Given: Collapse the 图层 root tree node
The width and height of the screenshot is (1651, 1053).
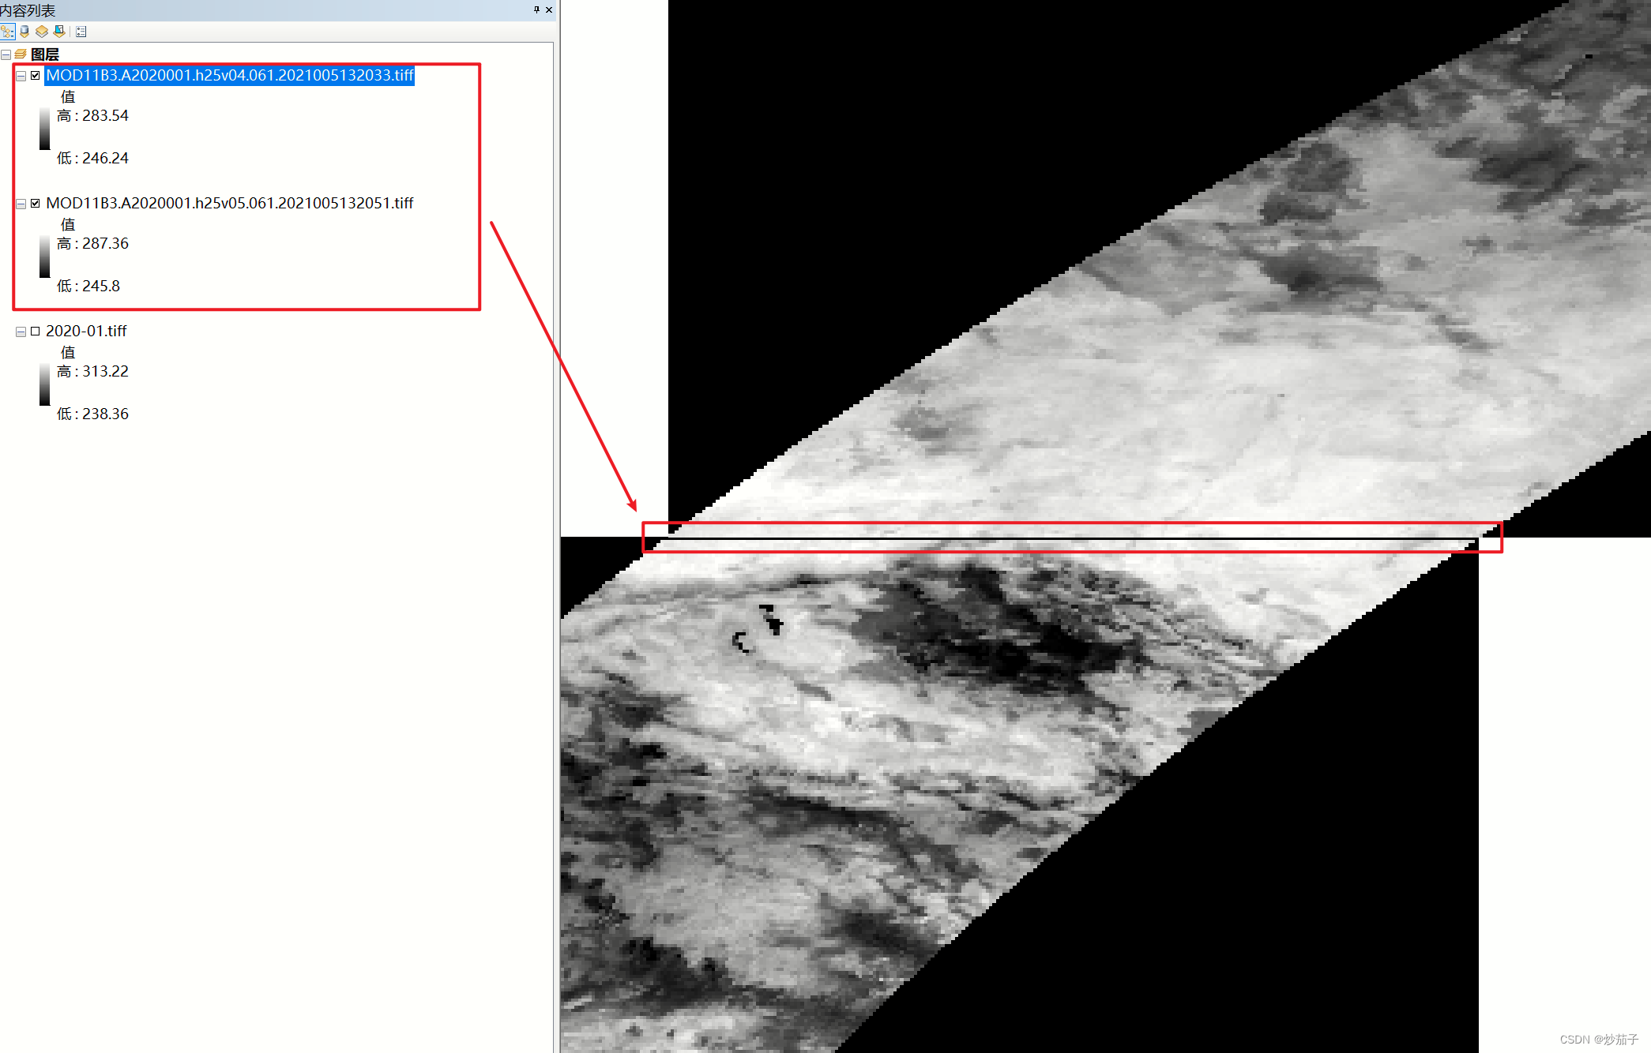Looking at the screenshot, I should point(6,54).
